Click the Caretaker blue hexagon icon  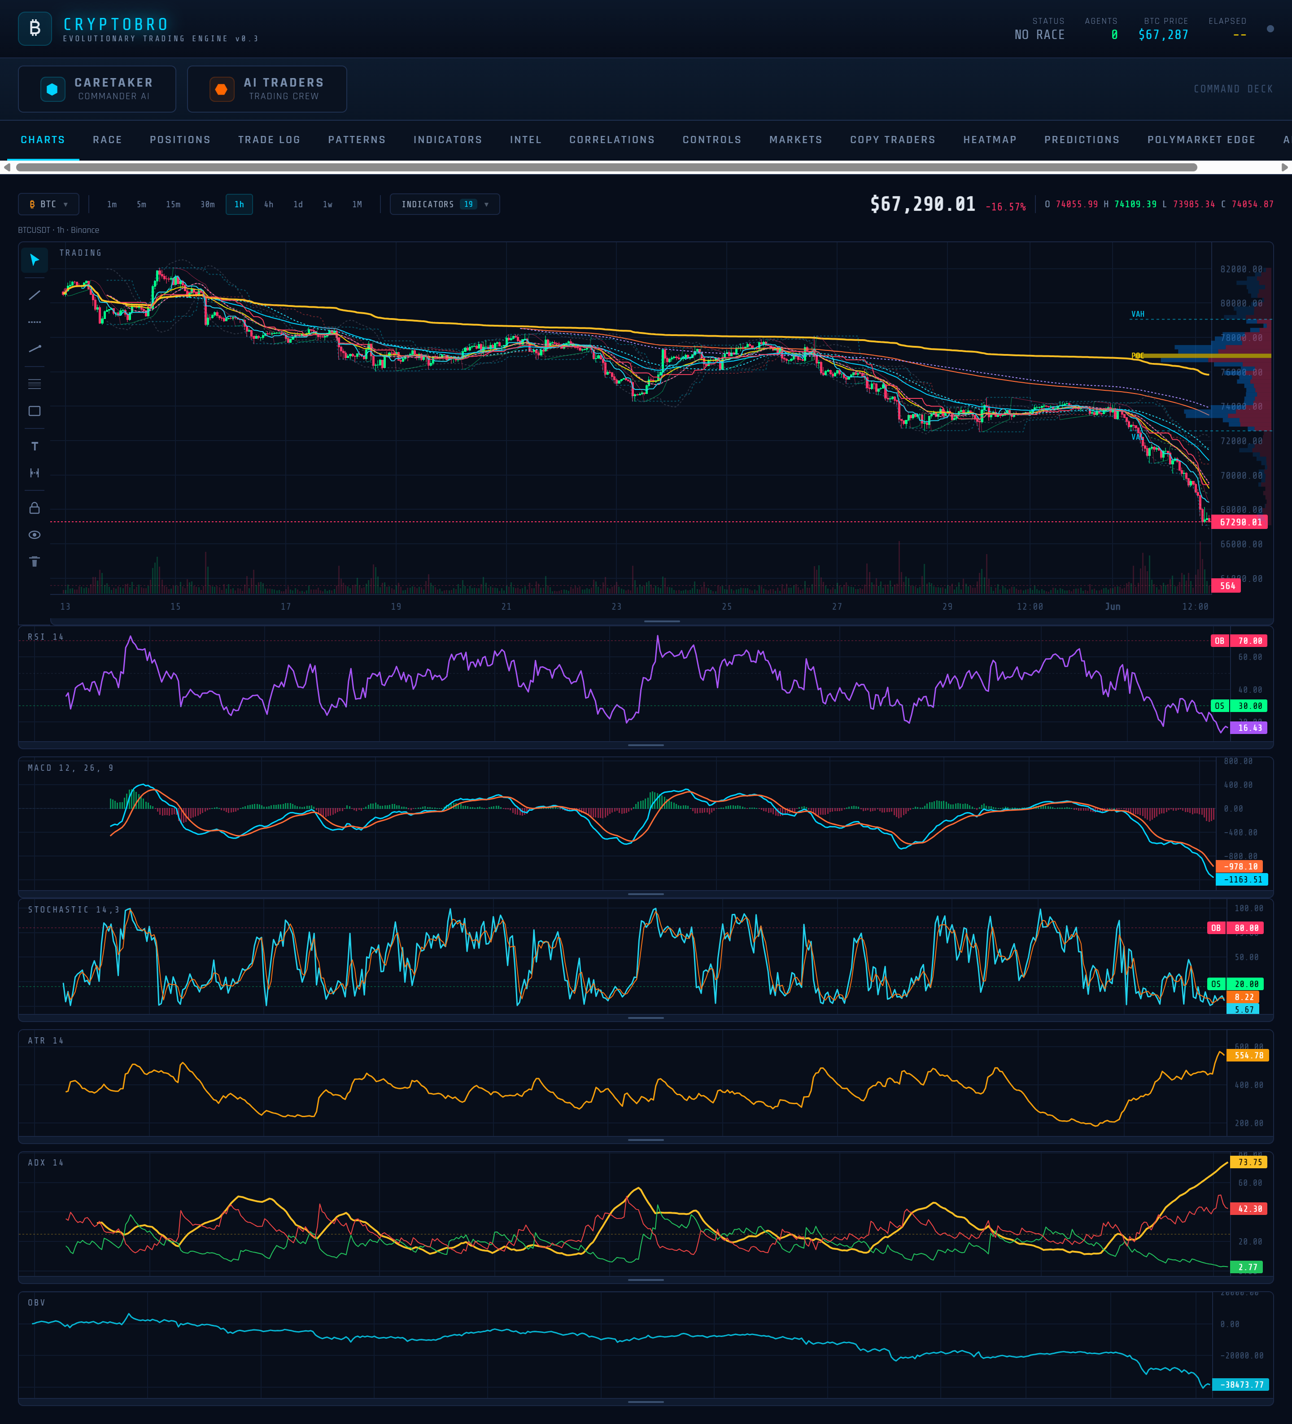tap(52, 89)
